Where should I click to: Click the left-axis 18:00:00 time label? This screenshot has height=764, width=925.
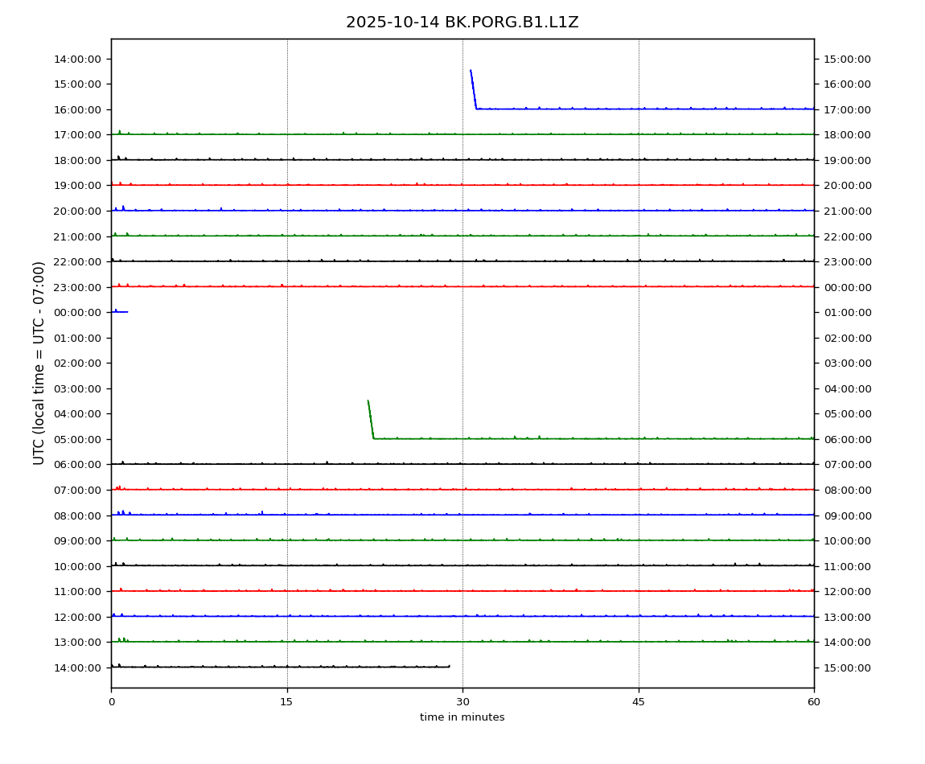77,160
